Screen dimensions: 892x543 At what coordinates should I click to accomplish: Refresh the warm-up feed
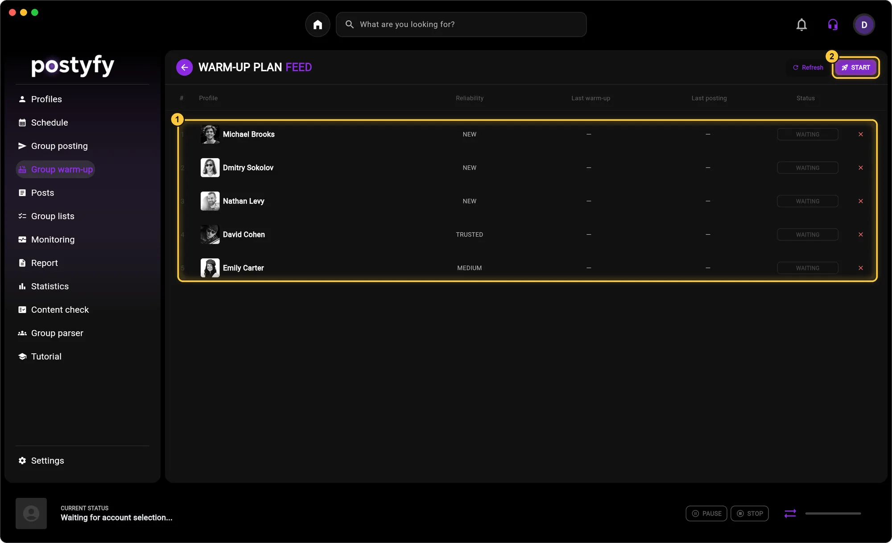click(808, 68)
